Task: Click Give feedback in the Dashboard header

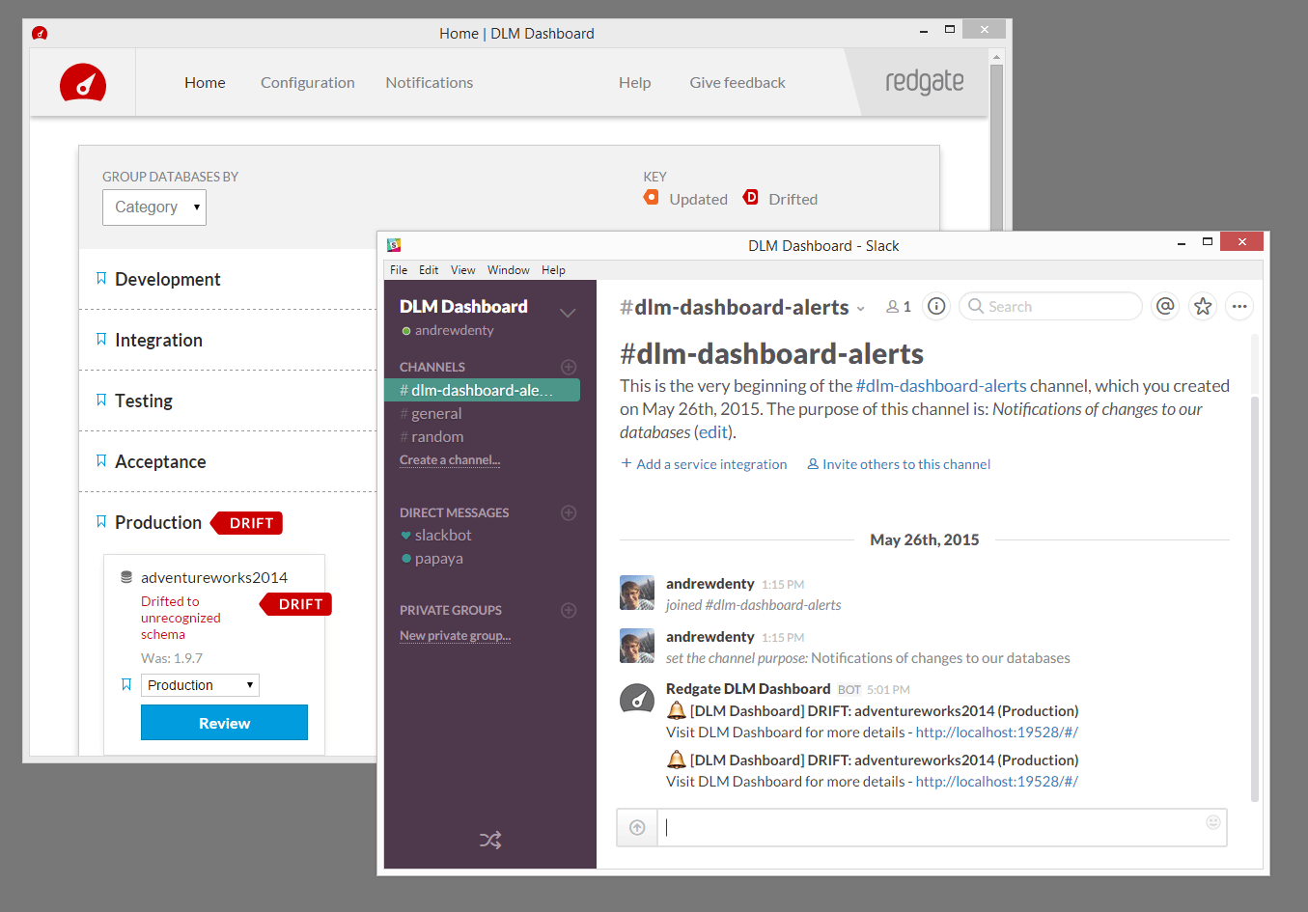Action: [x=737, y=83]
